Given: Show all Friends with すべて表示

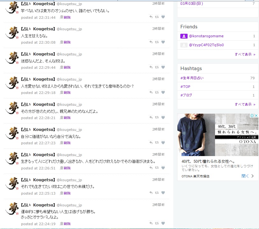Looking at the screenshot, I should coord(245,54).
